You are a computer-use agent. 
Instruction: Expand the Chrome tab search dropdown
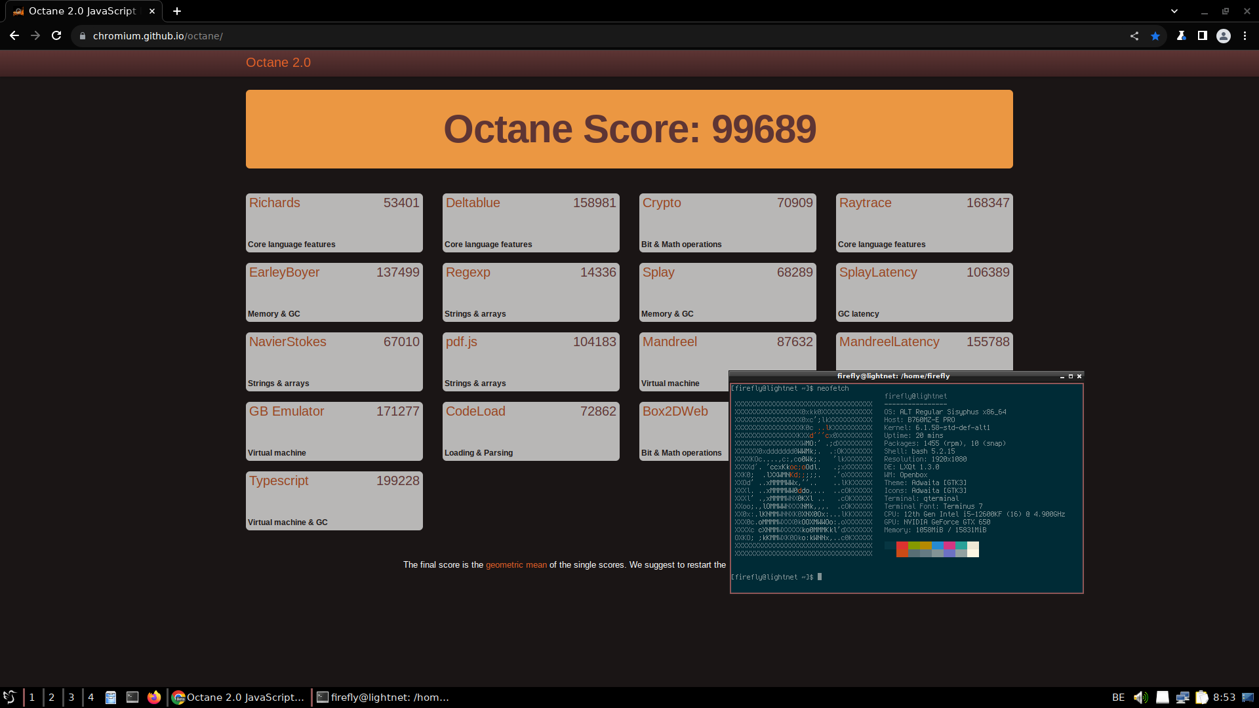tap(1174, 11)
